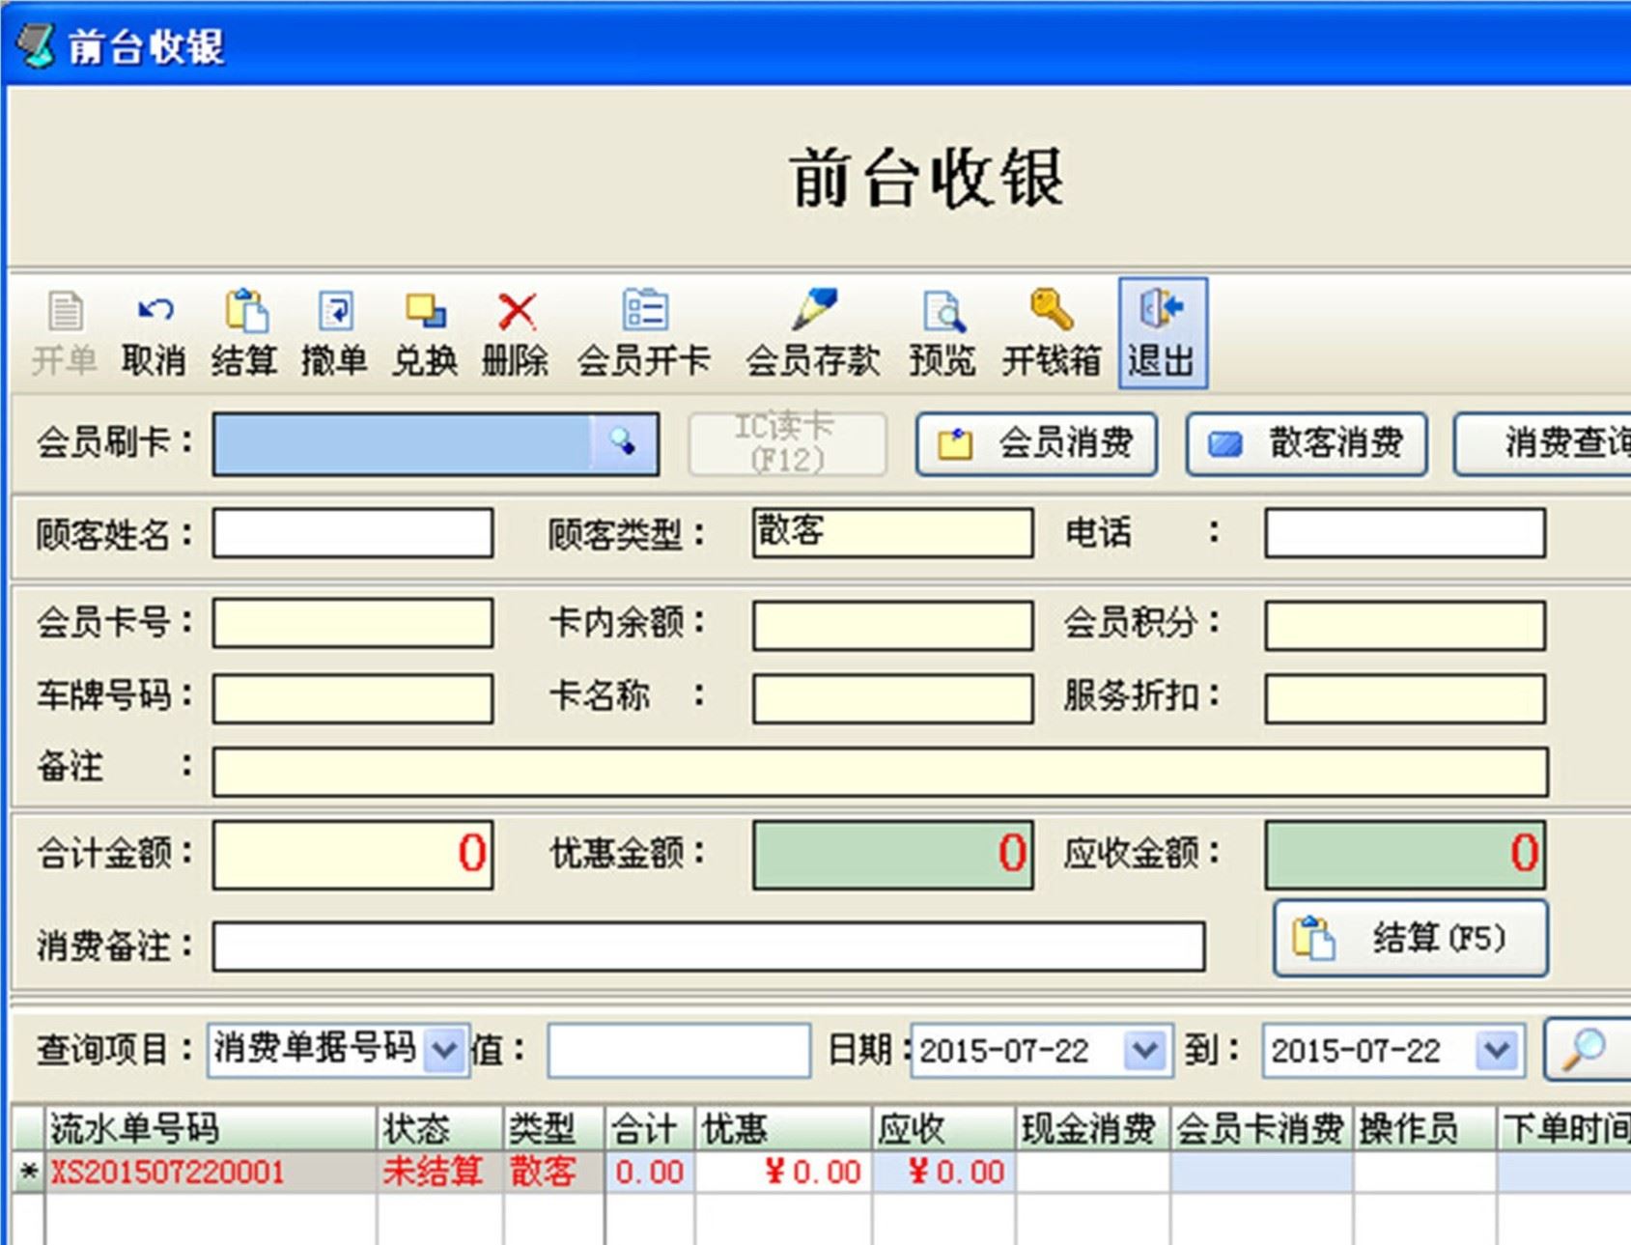Click the 备注 remarks field
The height and width of the screenshot is (1245, 1631).
(x=881, y=772)
